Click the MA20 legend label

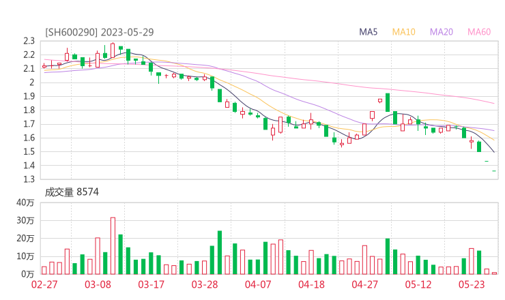coord(442,32)
